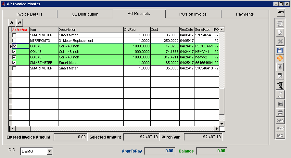The image size is (291, 158).
Task: Click the 'A' select-all button
Action: click(x=12, y=22)
